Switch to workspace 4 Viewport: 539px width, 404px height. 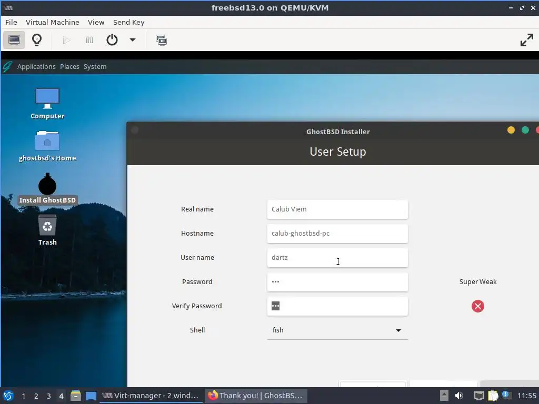(x=61, y=396)
